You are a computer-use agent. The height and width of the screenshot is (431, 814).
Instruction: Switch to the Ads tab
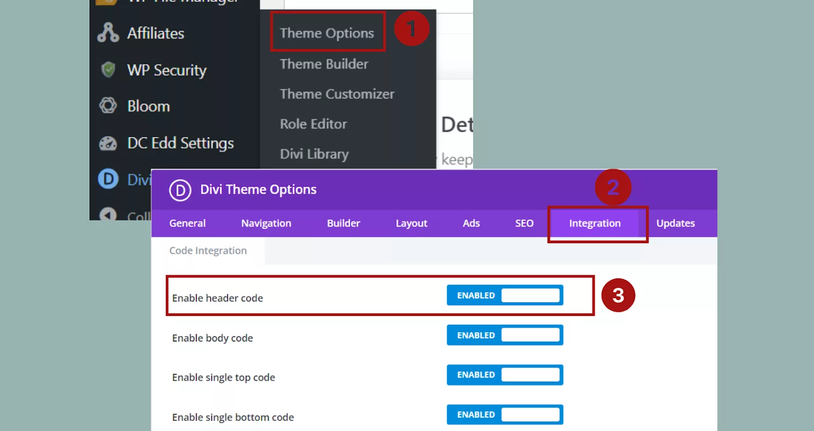coord(471,223)
